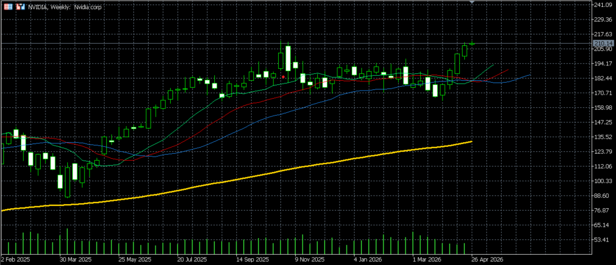Click the 217.63 price axis label

point(604,34)
